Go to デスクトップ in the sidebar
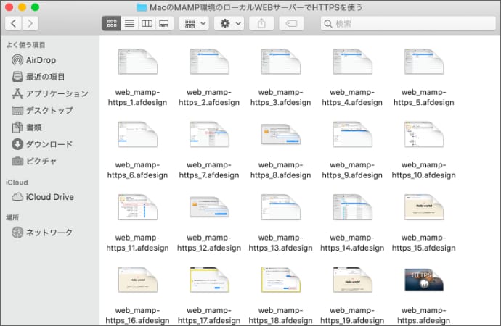 click(x=49, y=110)
